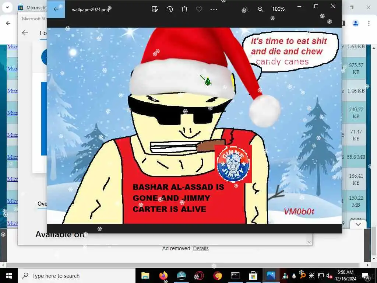Click the Microsoft Store window back arrow
This screenshot has width=377, height=283.
click(x=25, y=33)
